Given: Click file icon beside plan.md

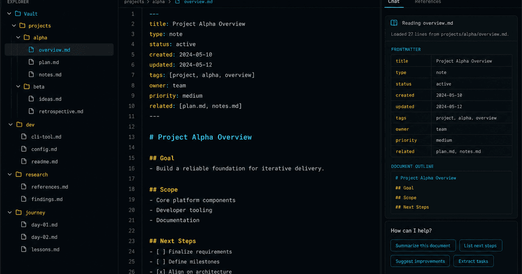Looking at the screenshot, I should 31,62.
